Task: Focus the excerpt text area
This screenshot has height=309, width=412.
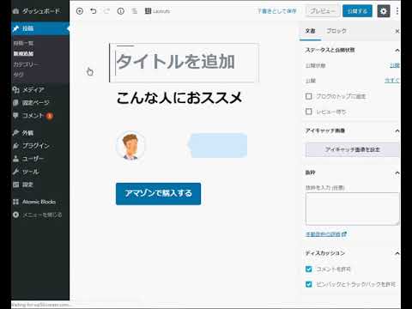Action: pos(353,209)
